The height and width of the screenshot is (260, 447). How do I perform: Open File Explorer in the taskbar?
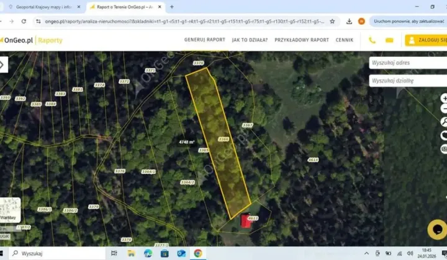(131, 253)
